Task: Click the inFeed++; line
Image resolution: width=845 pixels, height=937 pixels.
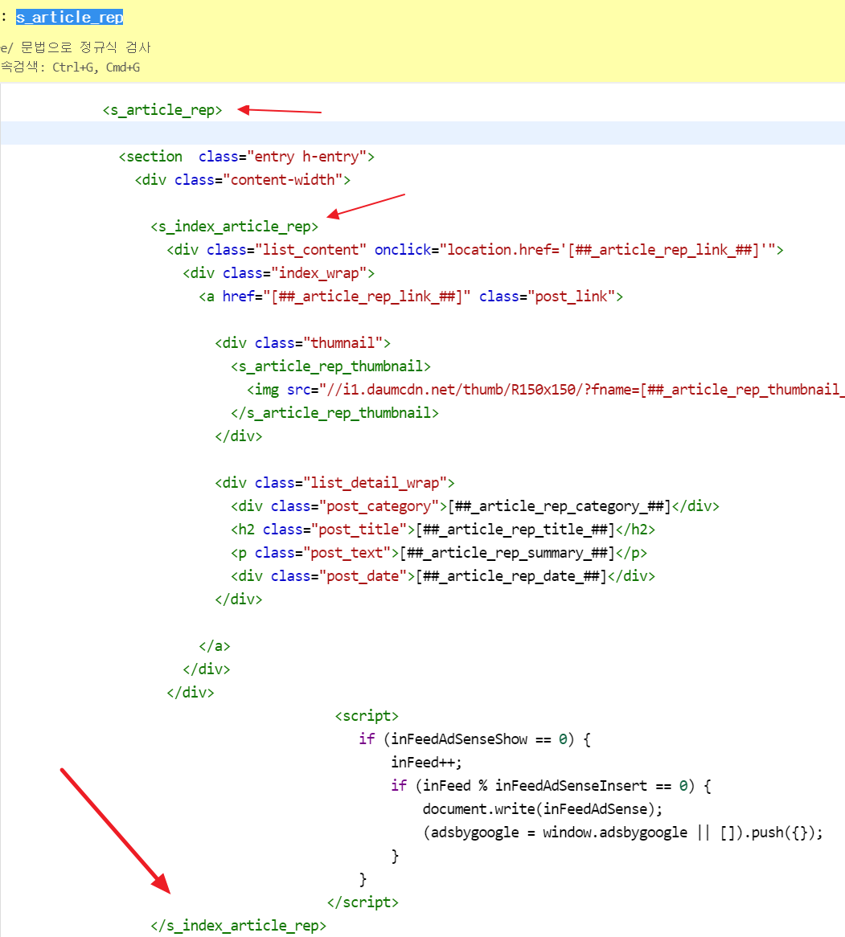Action: (x=426, y=763)
